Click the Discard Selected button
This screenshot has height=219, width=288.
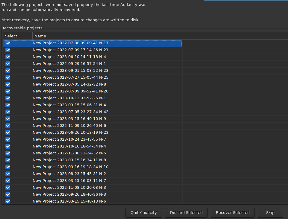coord(186,212)
